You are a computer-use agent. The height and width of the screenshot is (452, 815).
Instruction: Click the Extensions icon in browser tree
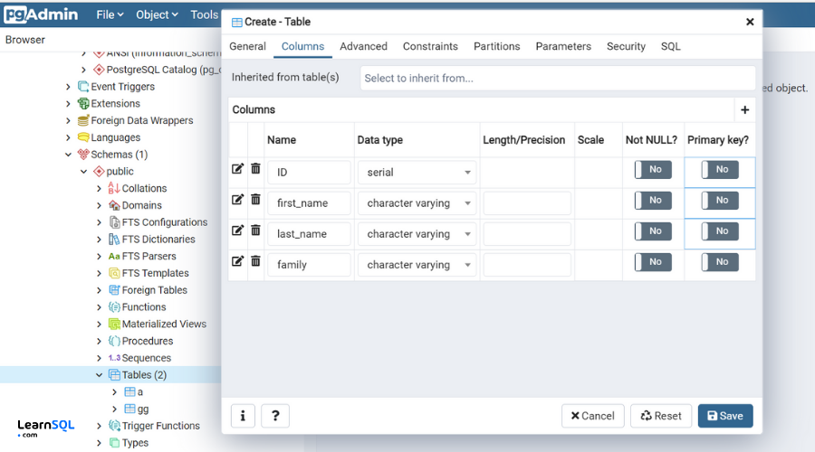[83, 104]
